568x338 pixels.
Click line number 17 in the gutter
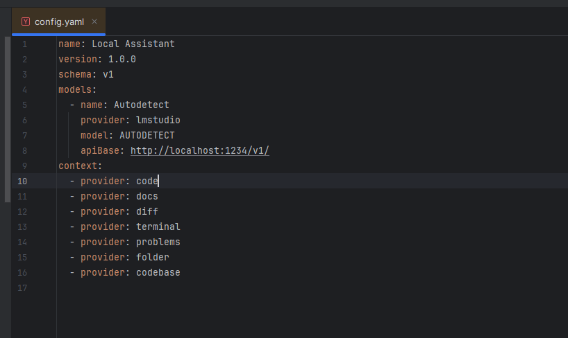click(22, 287)
